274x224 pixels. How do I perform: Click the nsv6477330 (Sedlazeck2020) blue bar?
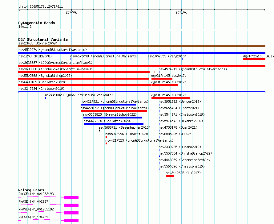point(114,124)
